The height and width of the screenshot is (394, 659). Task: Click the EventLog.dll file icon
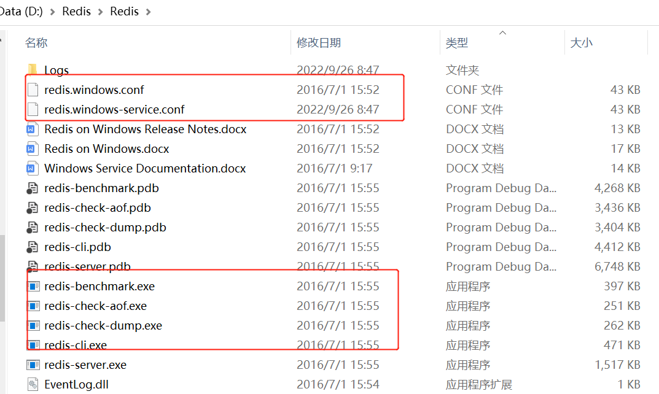coord(33,384)
